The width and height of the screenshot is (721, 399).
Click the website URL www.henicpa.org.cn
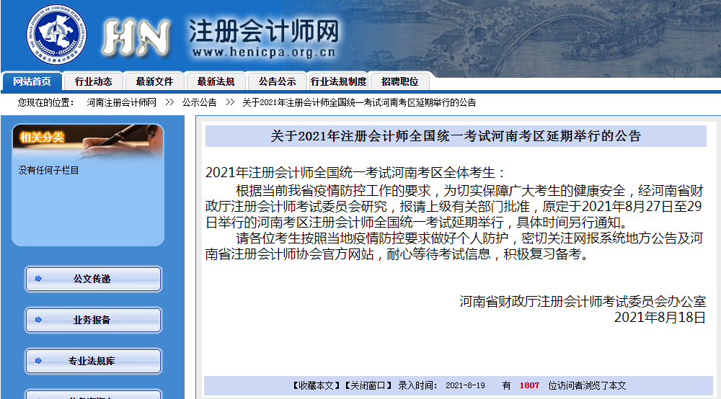tap(264, 53)
